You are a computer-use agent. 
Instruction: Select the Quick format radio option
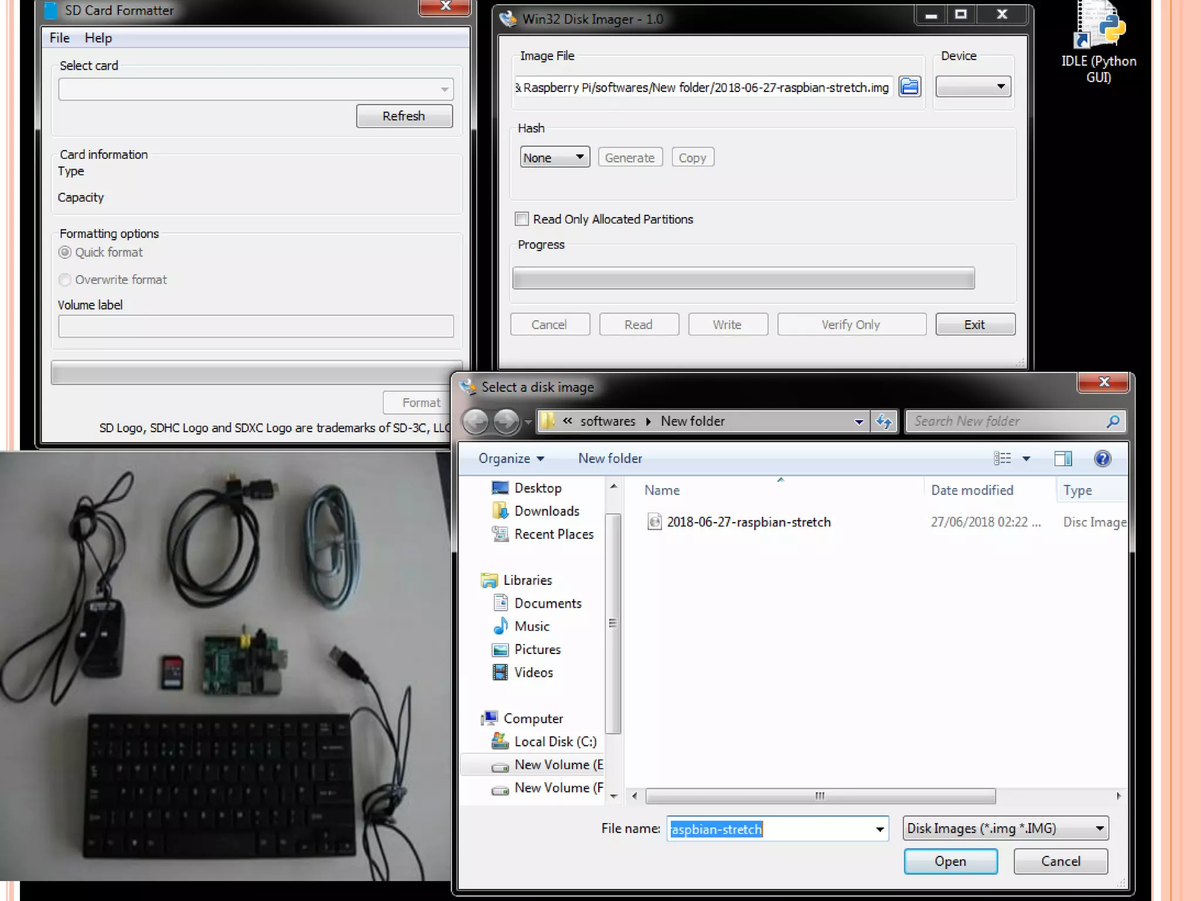65,252
